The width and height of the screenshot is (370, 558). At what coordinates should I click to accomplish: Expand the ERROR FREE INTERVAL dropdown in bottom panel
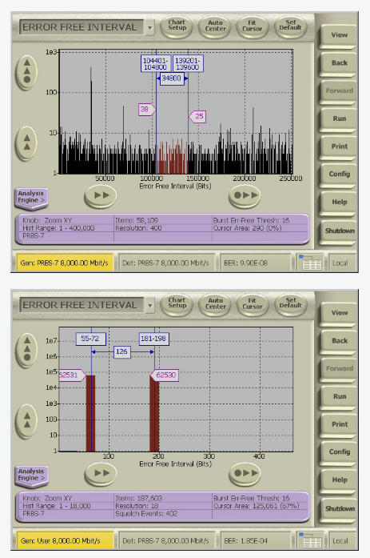(x=150, y=305)
